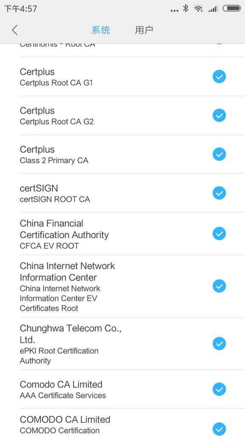Switch to the 系统 tab
The image size is (245, 436).
(100, 30)
